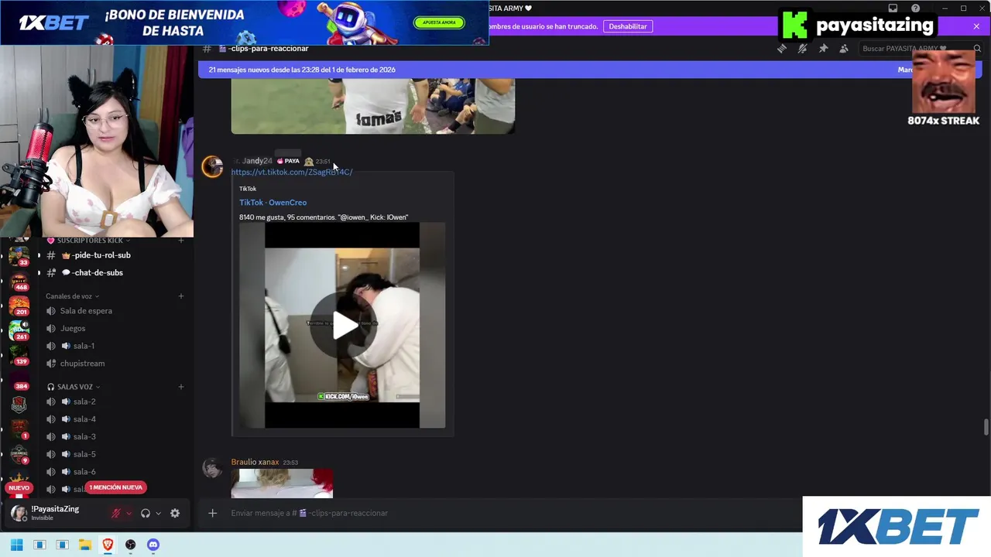Screen dimensions: 991x557
Task: Collapse the Canales de voz category
Action: pos(72,296)
